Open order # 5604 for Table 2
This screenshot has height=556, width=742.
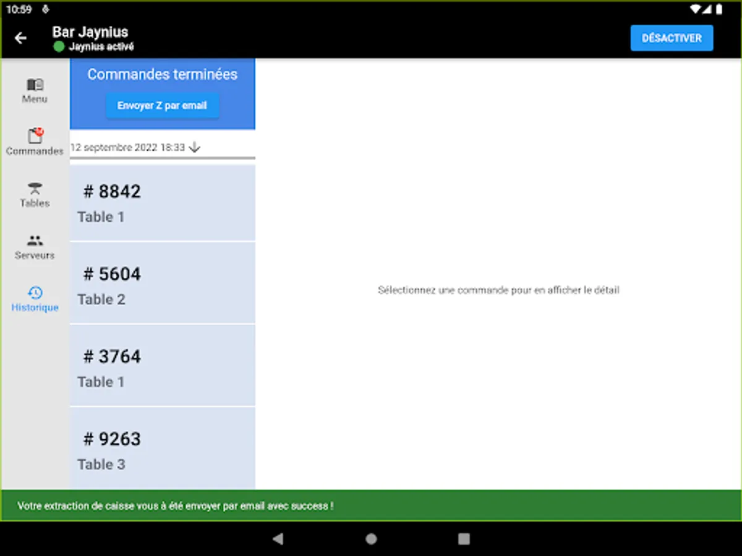pyautogui.click(x=163, y=283)
